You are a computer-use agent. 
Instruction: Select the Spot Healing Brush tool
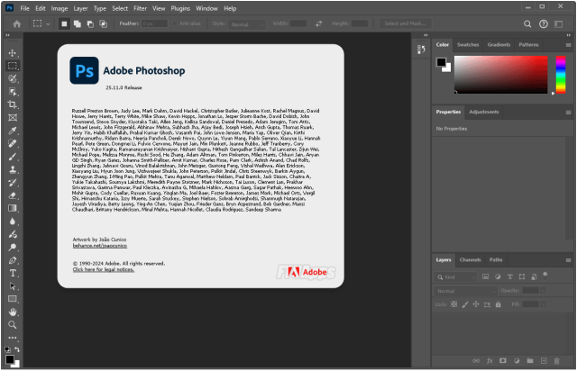pos(13,143)
